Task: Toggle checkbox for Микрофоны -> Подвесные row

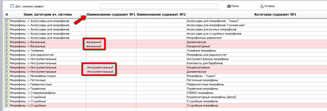Action: click(x=7, y=89)
